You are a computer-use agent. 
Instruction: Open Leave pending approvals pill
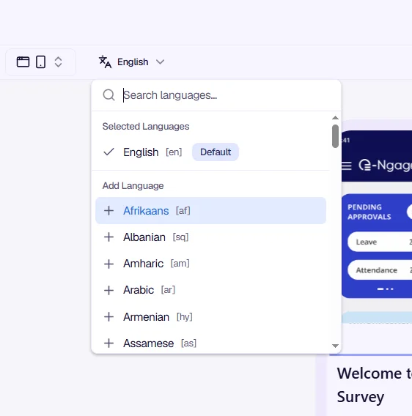pos(380,242)
